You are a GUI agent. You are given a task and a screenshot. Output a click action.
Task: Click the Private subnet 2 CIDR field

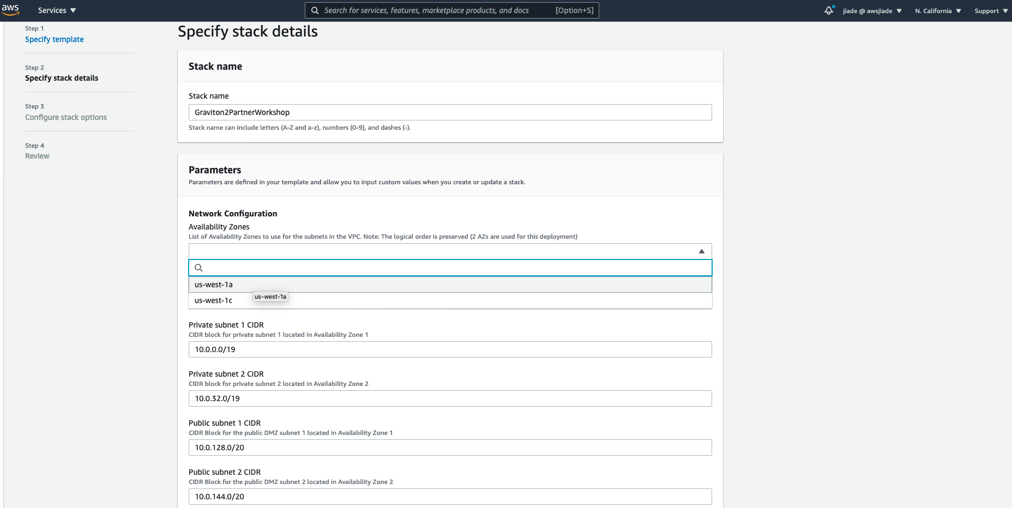tap(450, 398)
